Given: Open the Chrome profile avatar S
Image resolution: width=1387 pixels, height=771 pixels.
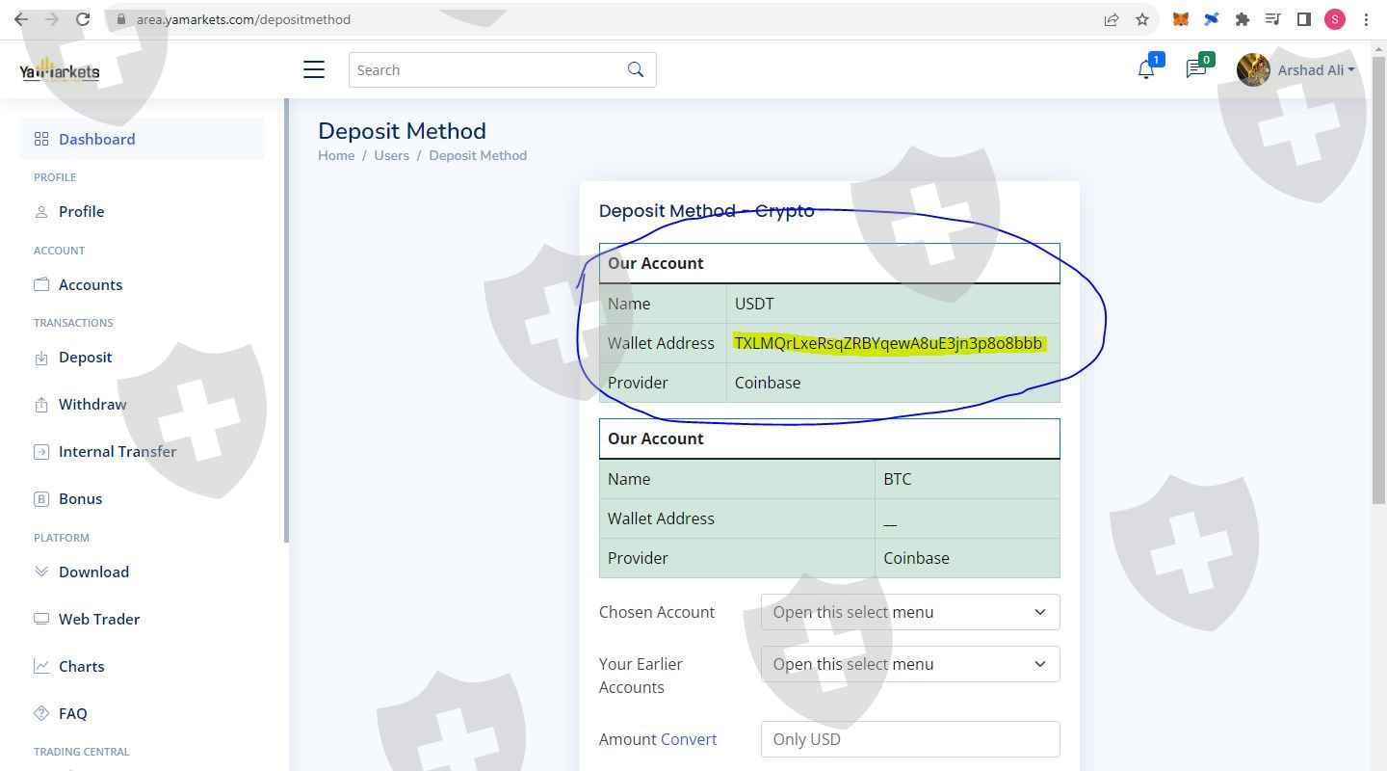Looking at the screenshot, I should (x=1335, y=19).
